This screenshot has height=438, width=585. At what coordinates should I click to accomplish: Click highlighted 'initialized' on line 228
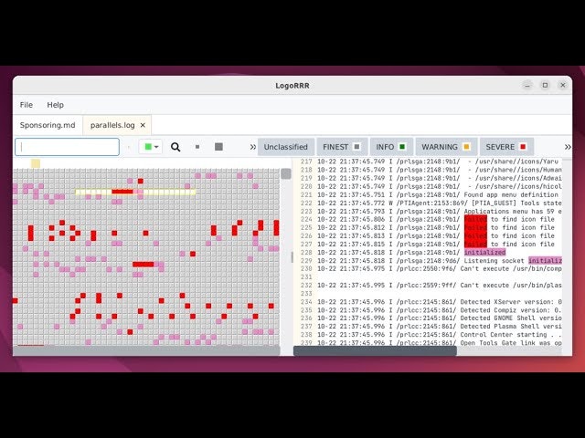tap(484, 252)
